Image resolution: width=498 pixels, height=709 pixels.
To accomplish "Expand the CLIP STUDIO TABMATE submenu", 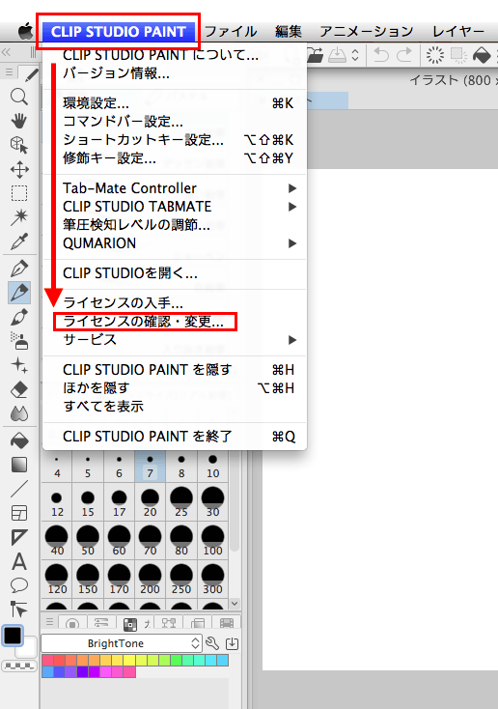I will point(175,207).
